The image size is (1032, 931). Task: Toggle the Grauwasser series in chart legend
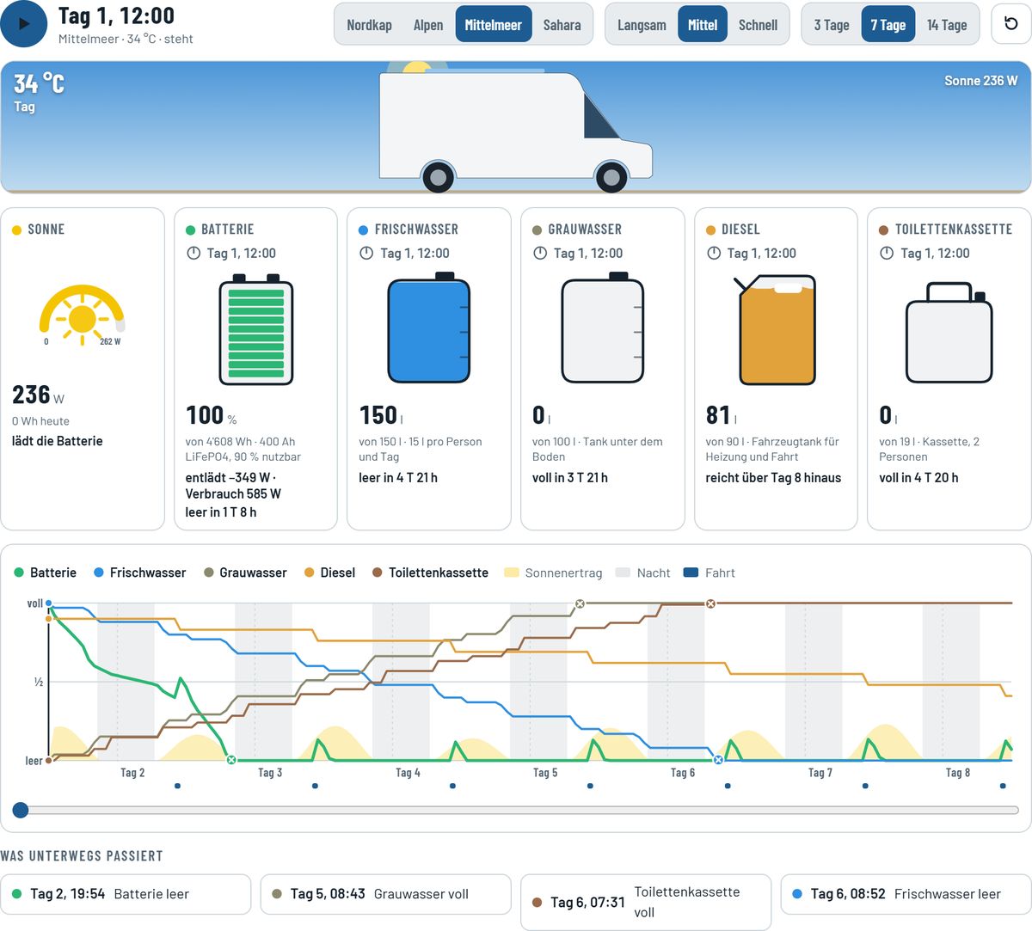click(x=245, y=573)
